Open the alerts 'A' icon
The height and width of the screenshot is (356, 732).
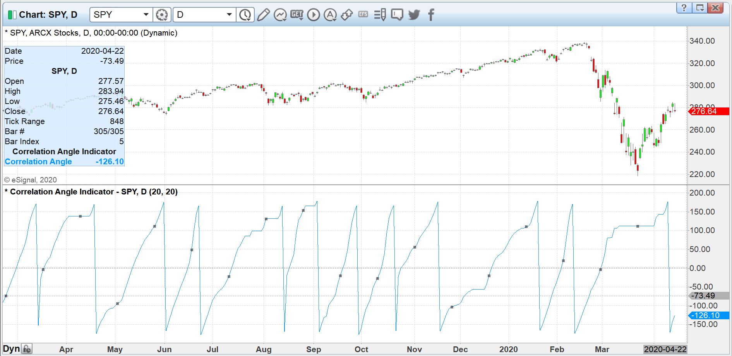tap(330, 14)
